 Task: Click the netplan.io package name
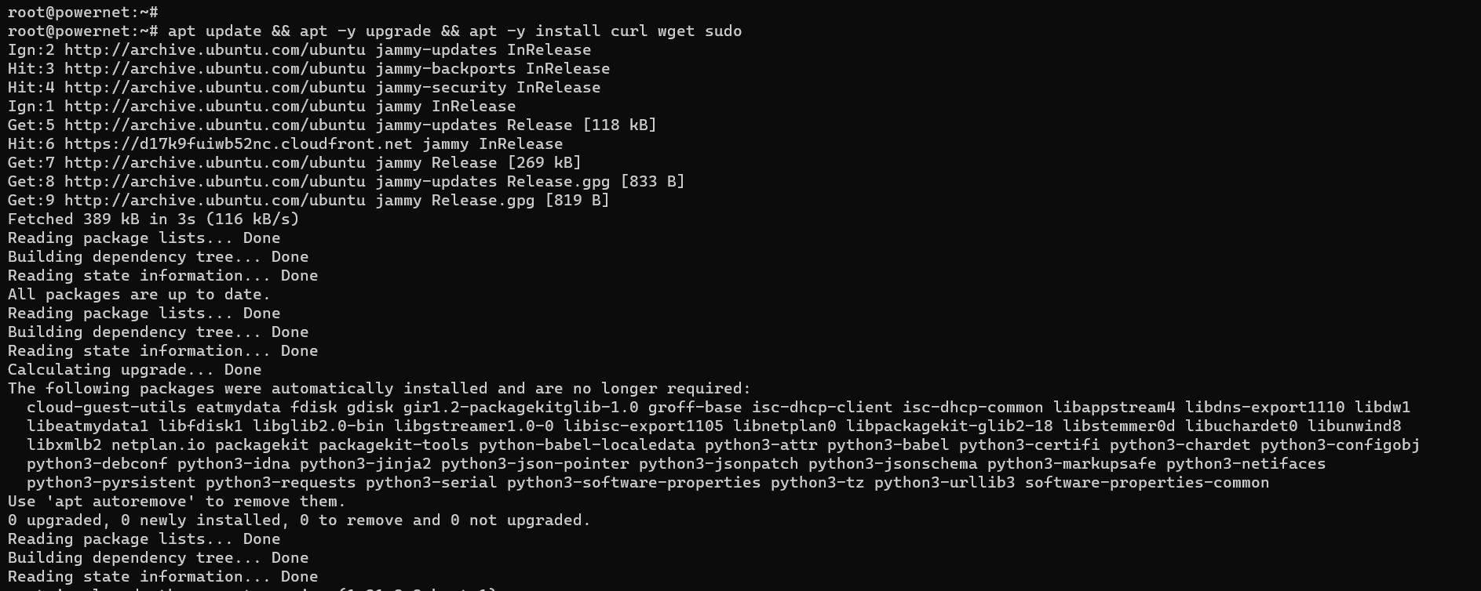(x=158, y=445)
